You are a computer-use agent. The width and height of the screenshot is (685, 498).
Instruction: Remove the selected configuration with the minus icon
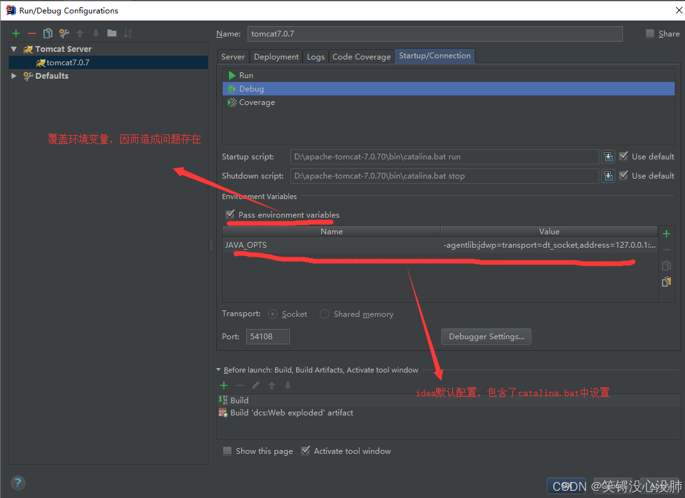pyautogui.click(x=32, y=33)
